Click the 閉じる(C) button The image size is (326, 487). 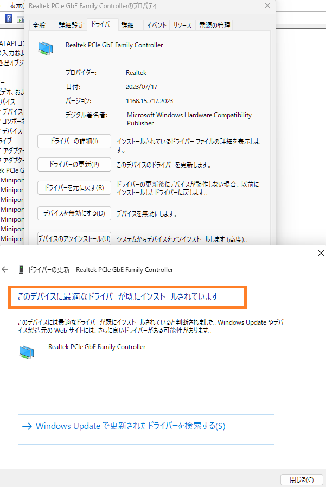click(x=302, y=479)
